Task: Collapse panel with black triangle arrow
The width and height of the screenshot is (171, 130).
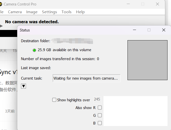Action: 23,86
